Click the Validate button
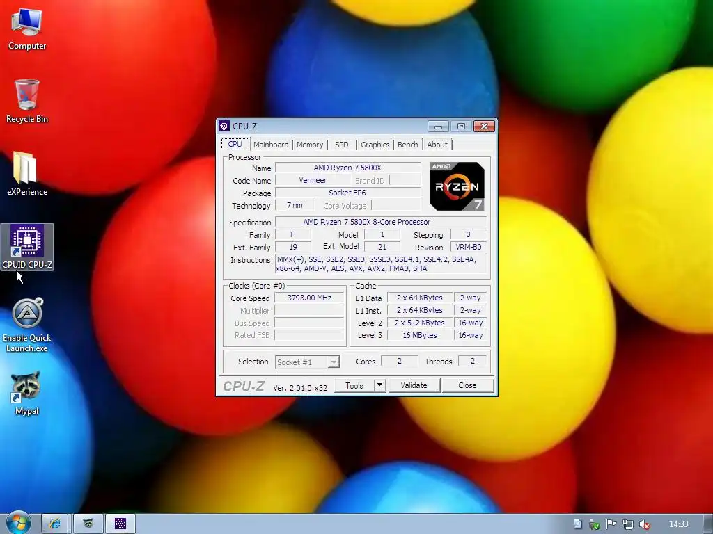This screenshot has width=713, height=534. pos(414,385)
